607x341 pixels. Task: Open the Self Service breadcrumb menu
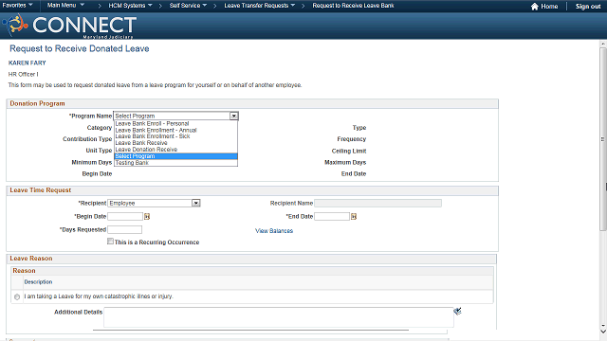pos(188,6)
